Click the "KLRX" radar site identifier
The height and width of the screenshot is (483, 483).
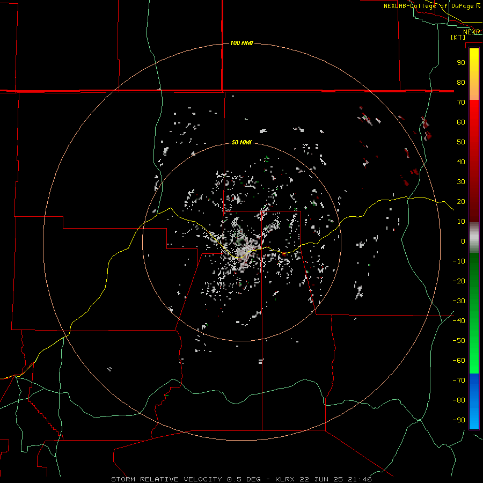(x=284, y=479)
